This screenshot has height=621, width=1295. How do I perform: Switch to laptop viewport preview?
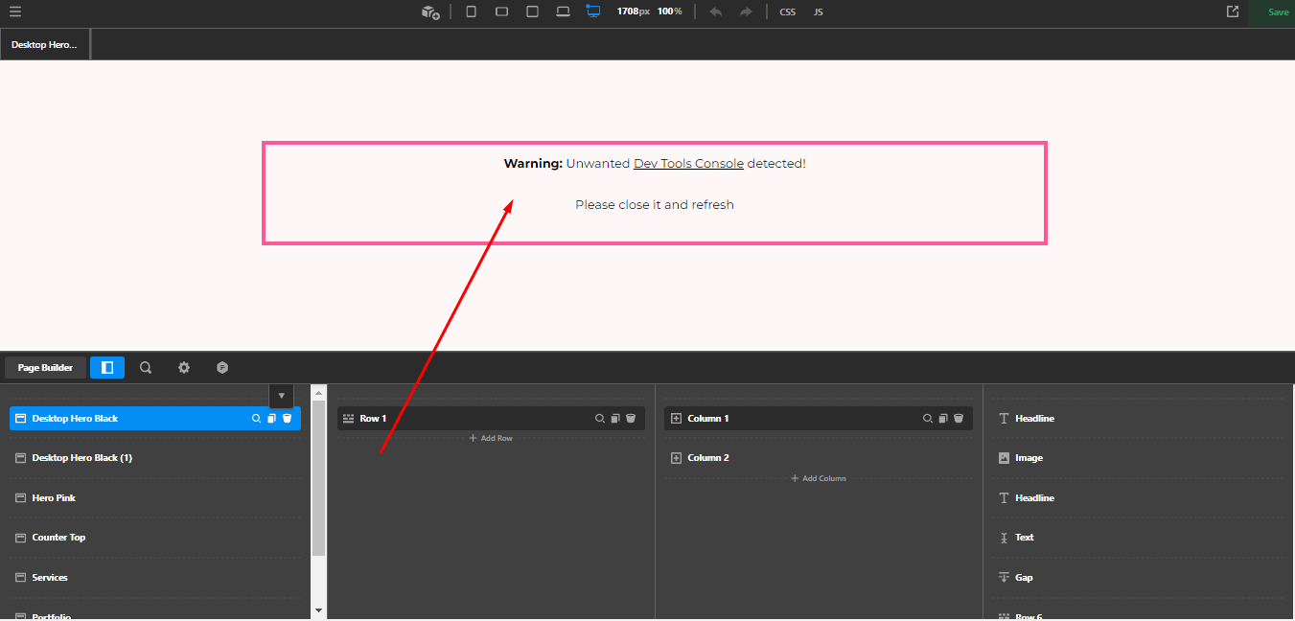tap(564, 11)
